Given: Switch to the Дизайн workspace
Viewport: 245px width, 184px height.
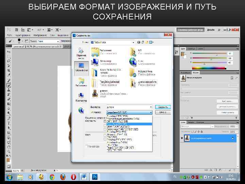Looking at the screenshot, I should pyautogui.click(x=211, y=30).
